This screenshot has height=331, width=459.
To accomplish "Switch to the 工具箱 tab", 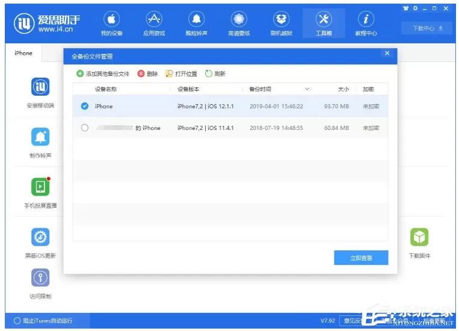I will [x=324, y=23].
